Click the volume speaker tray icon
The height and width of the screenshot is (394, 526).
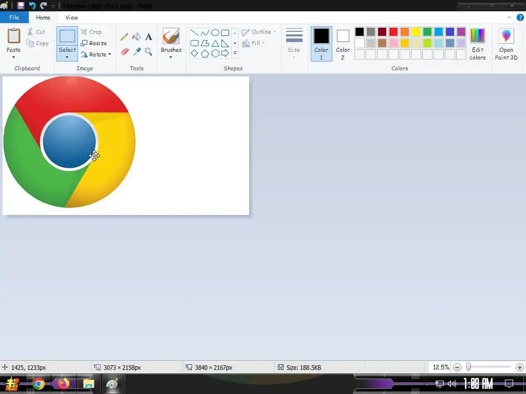pos(452,384)
